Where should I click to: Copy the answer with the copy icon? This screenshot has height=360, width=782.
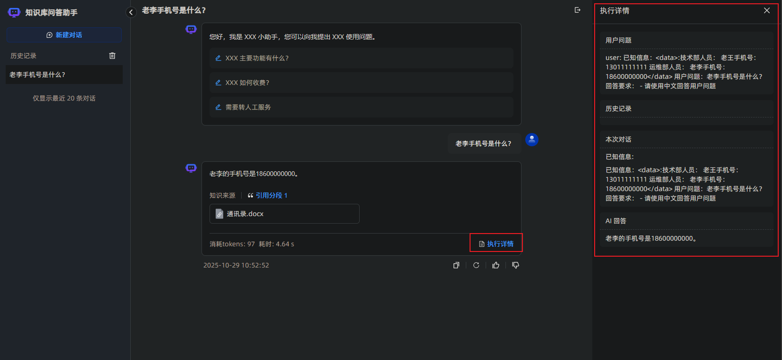[x=456, y=265]
